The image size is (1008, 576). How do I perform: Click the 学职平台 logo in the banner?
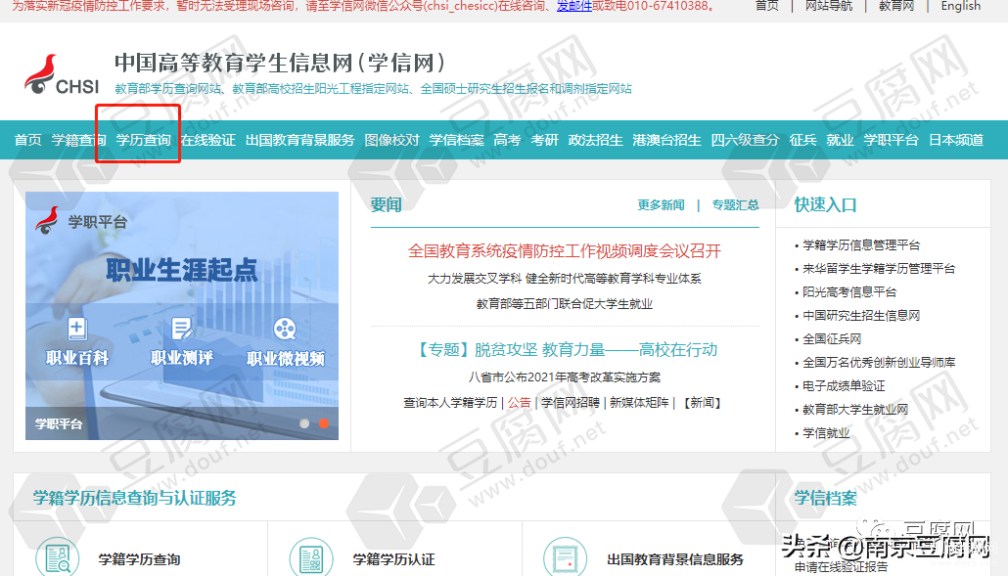[x=81, y=222]
